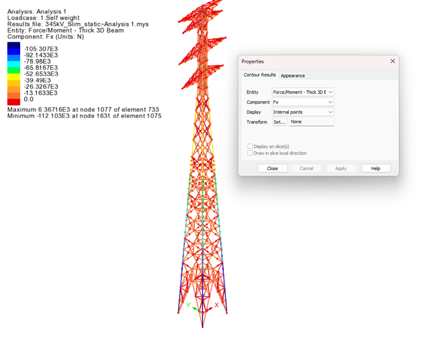Click the dark blue swatch atop the legend
This screenshot has width=431, height=338.
coord(13,46)
